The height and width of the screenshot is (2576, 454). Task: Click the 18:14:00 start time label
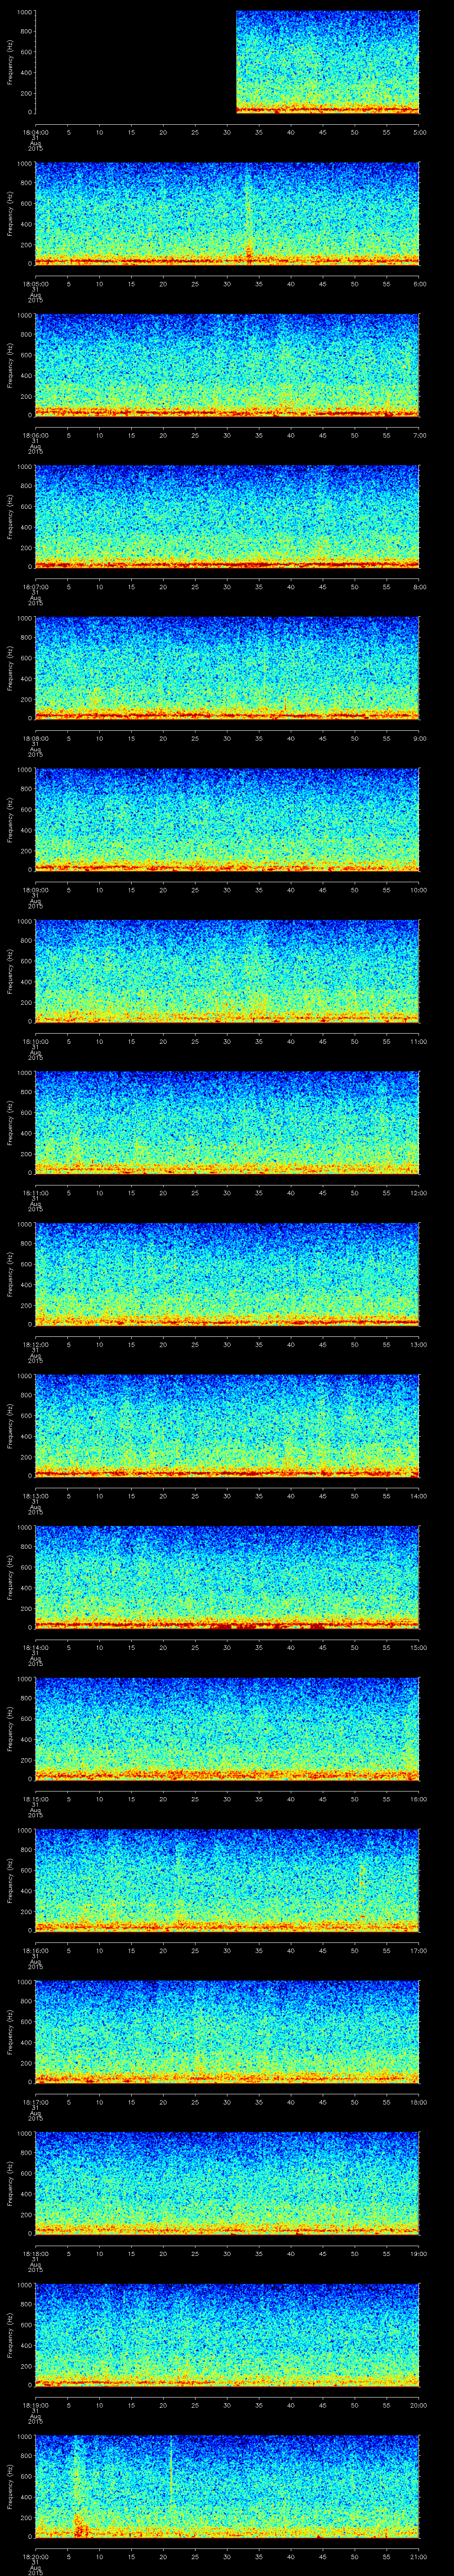(x=35, y=1647)
